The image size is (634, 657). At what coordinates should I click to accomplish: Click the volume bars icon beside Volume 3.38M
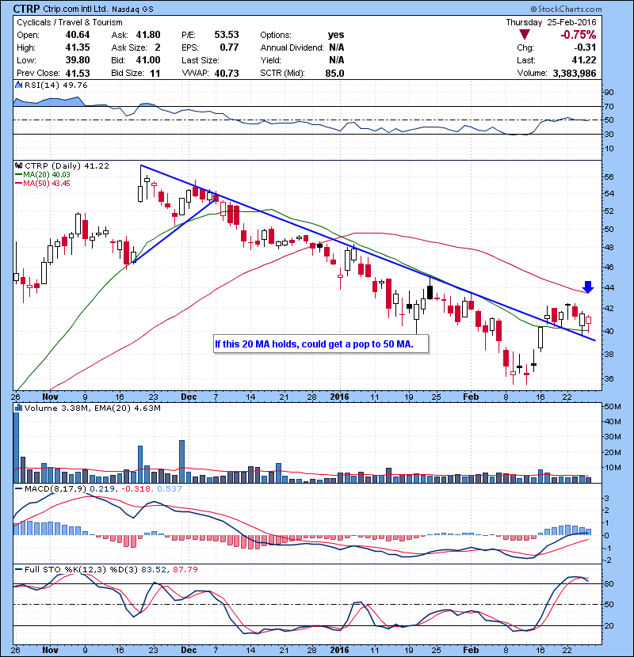click(x=18, y=408)
